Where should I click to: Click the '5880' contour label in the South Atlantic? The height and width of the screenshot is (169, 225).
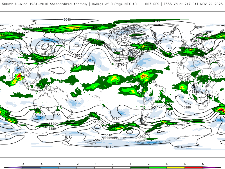click(187, 107)
